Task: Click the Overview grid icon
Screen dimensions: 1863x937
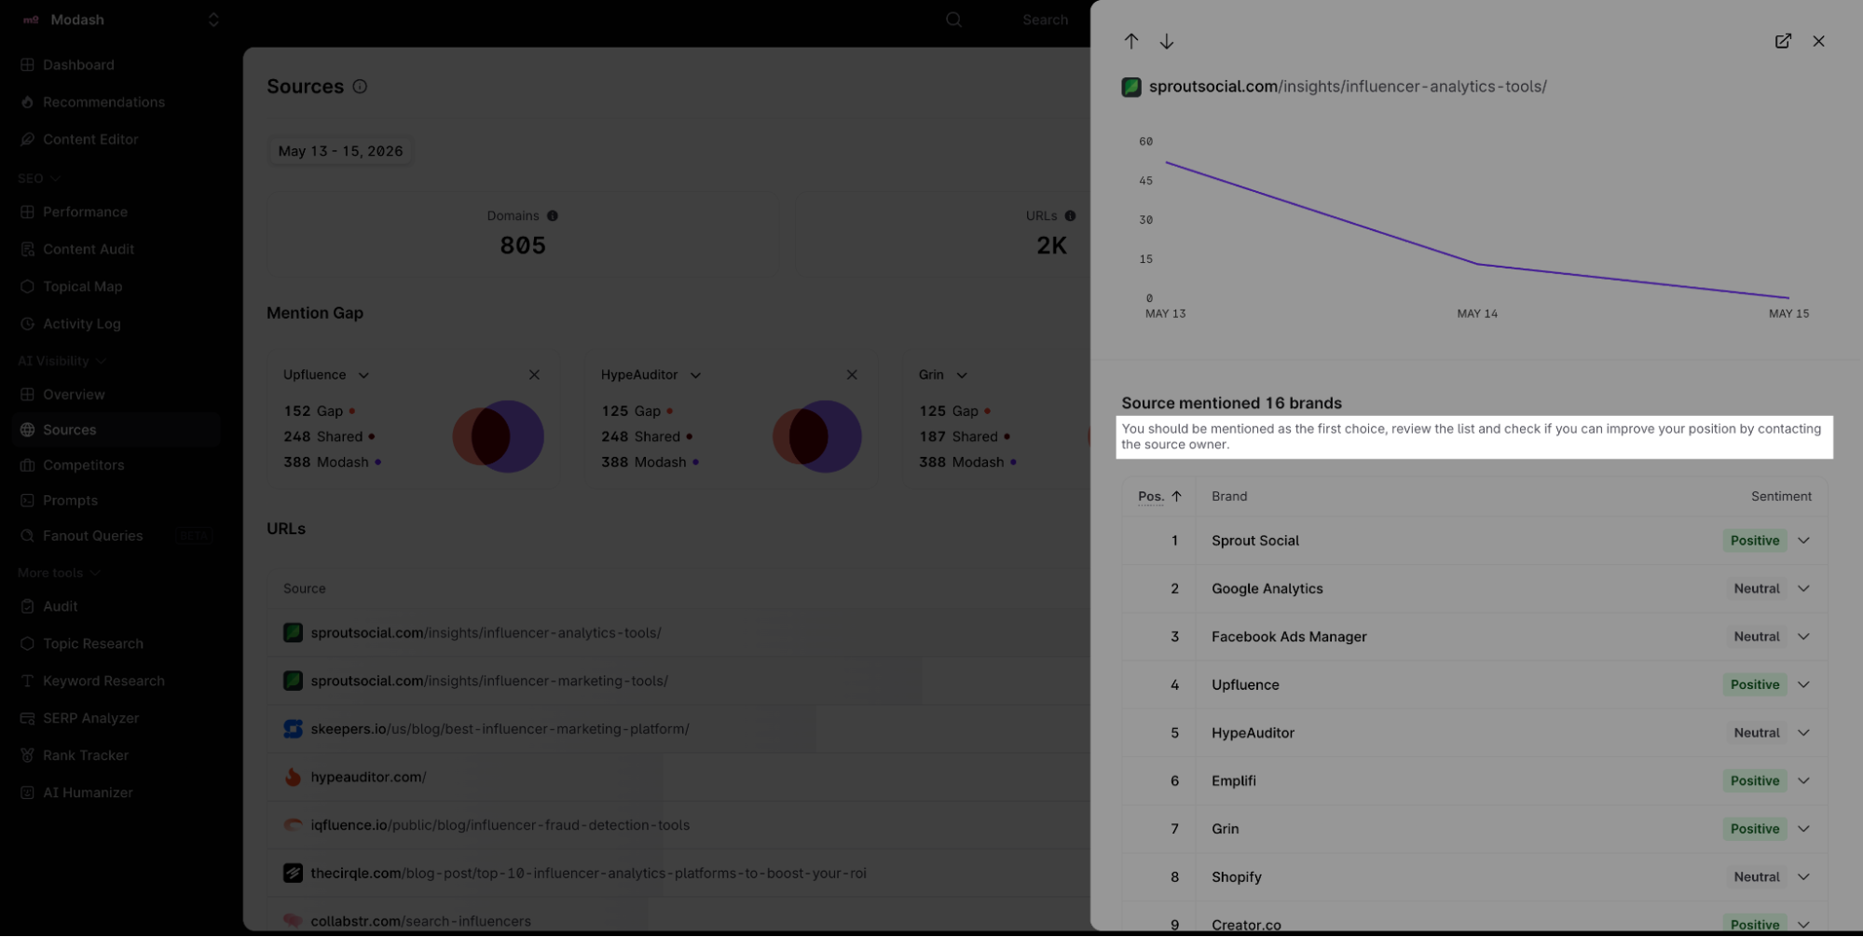Action: [27, 394]
